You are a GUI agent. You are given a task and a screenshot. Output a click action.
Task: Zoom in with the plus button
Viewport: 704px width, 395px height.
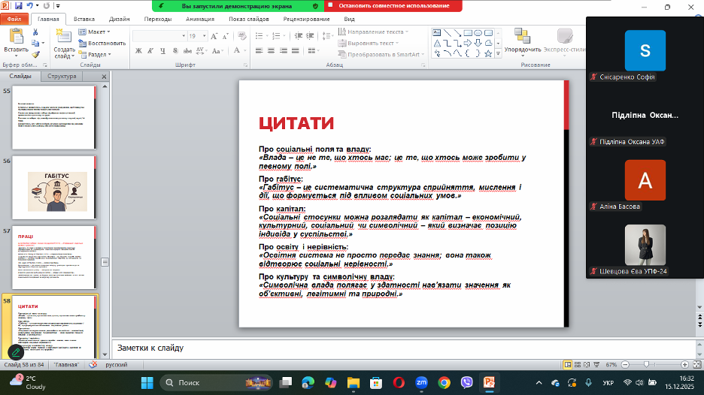tap(684, 364)
